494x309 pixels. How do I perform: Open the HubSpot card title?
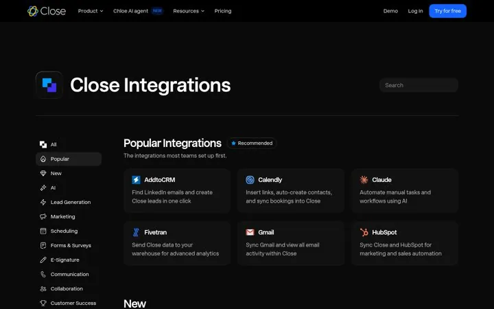point(384,232)
